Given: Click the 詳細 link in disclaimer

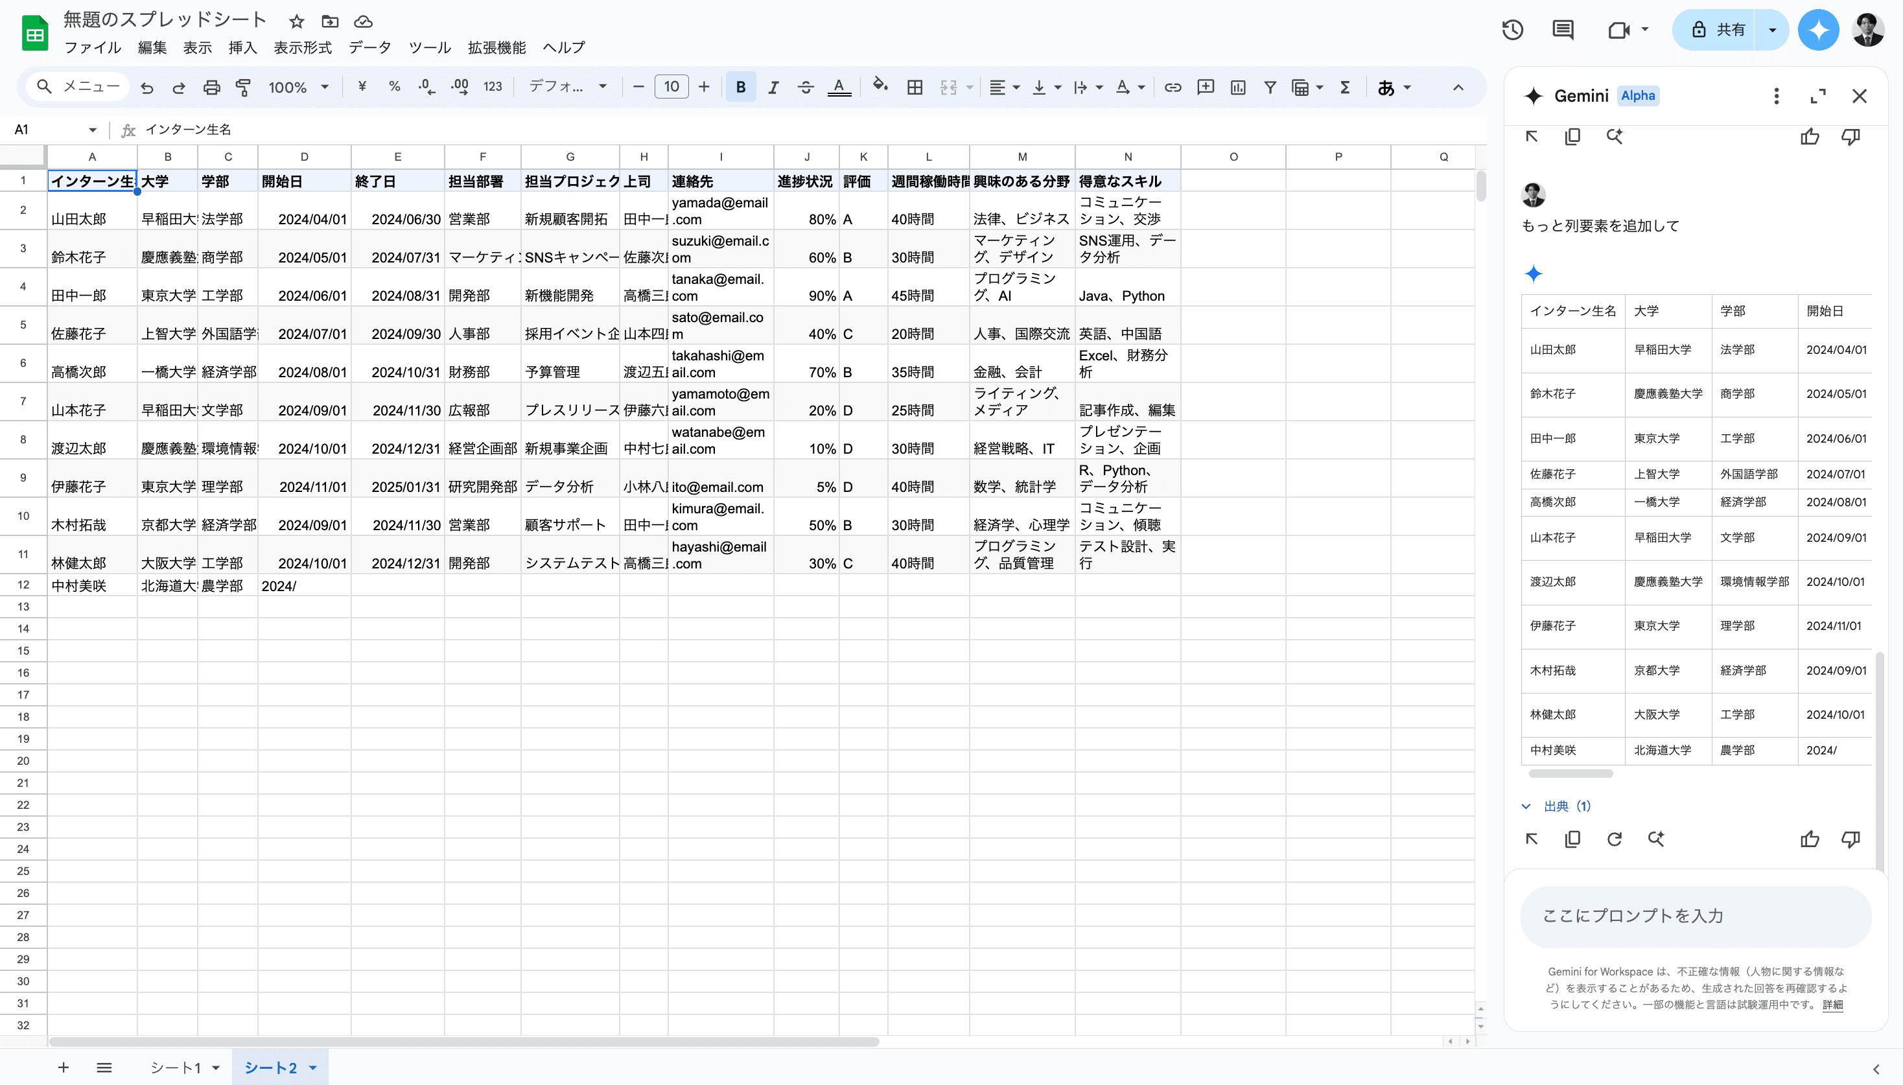Looking at the screenshot, I should tap(1832, 1005).
